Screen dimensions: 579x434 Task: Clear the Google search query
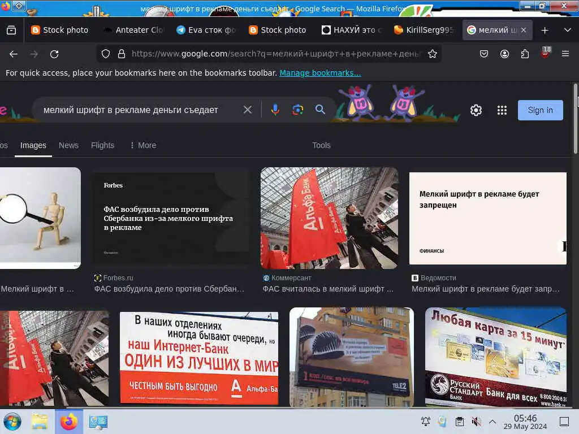coord(248,110)
